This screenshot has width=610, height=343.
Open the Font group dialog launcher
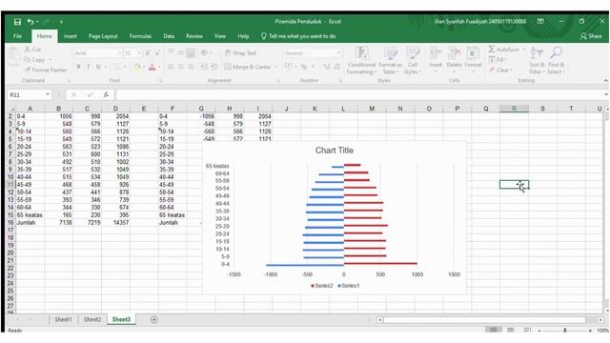coord(160,81)
